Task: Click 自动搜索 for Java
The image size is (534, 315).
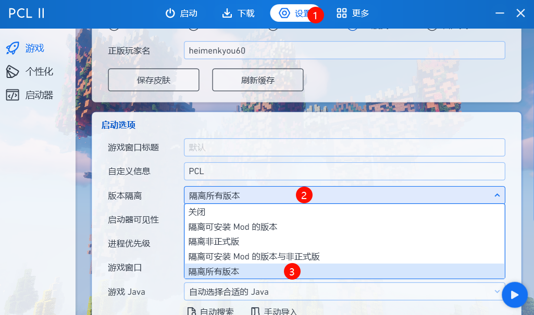Action: point(210,311)
